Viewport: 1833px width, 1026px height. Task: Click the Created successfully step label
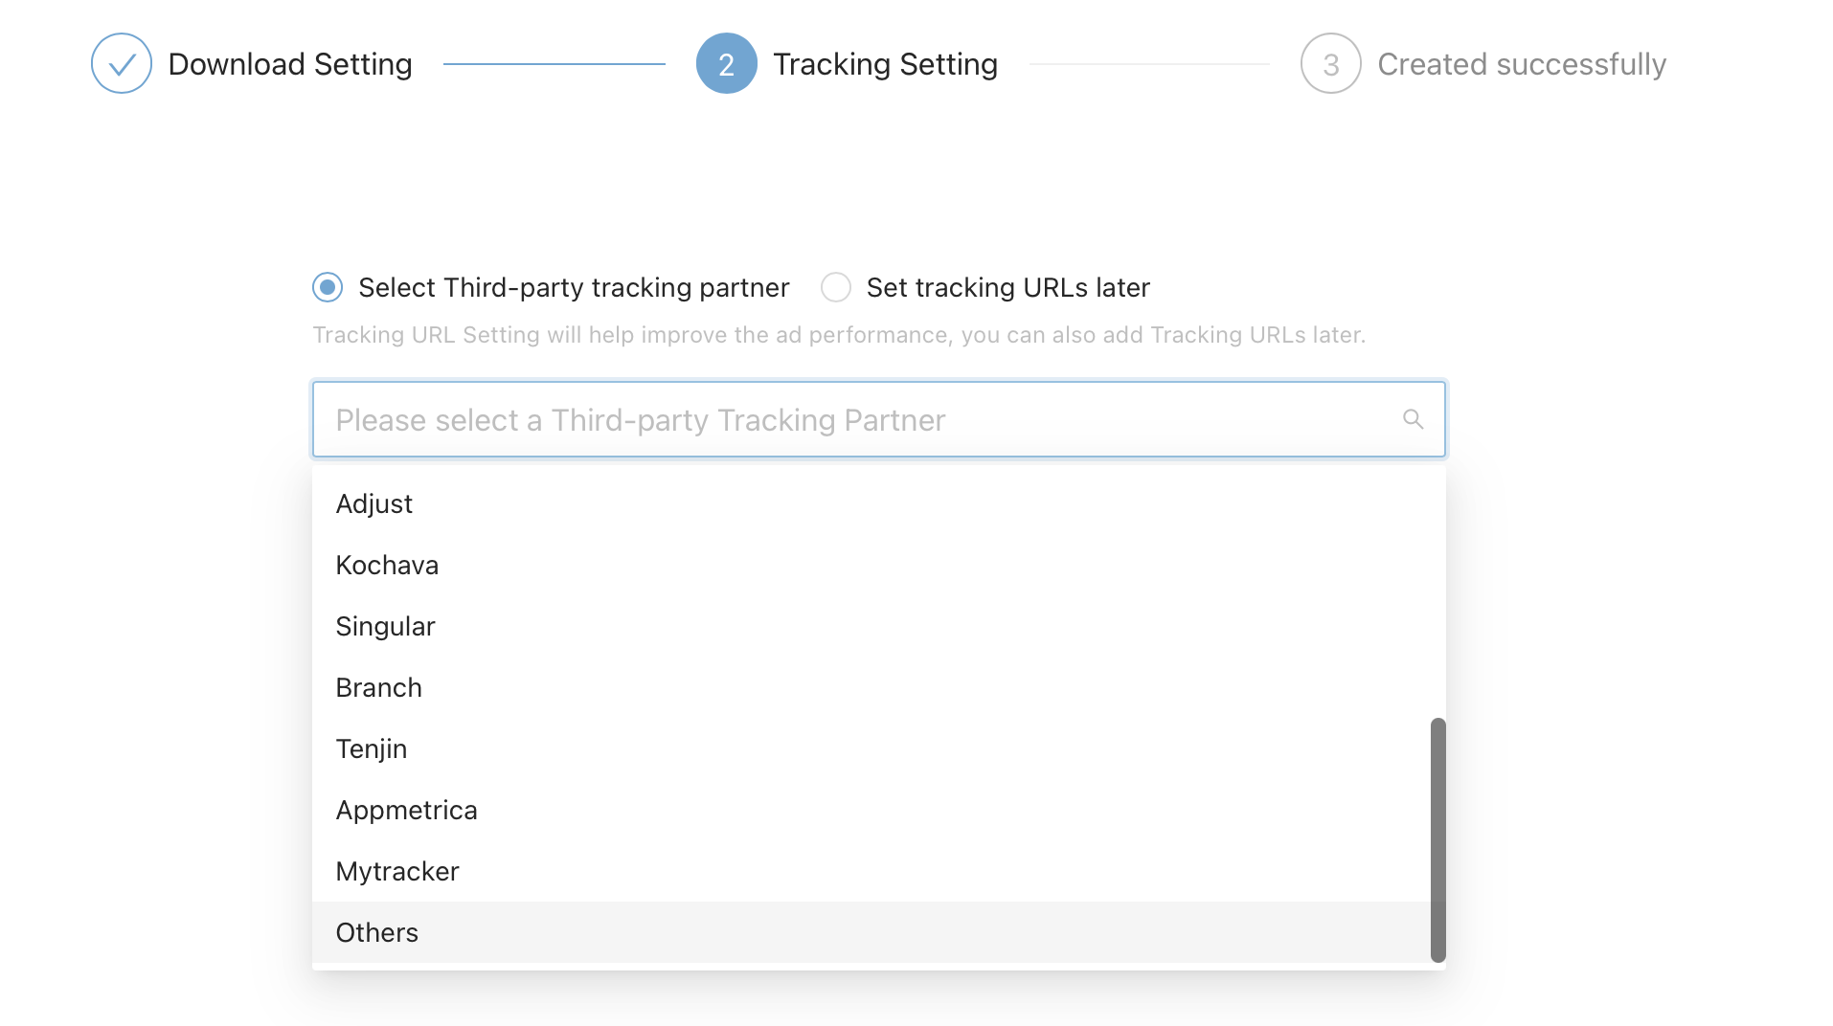1521,64
